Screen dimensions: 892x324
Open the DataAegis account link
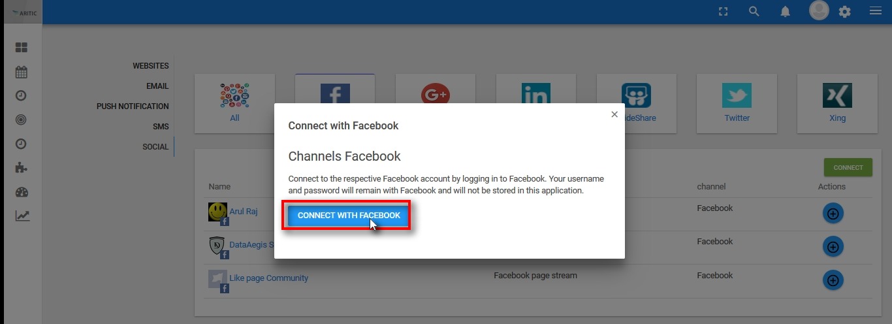pos(251,245)
